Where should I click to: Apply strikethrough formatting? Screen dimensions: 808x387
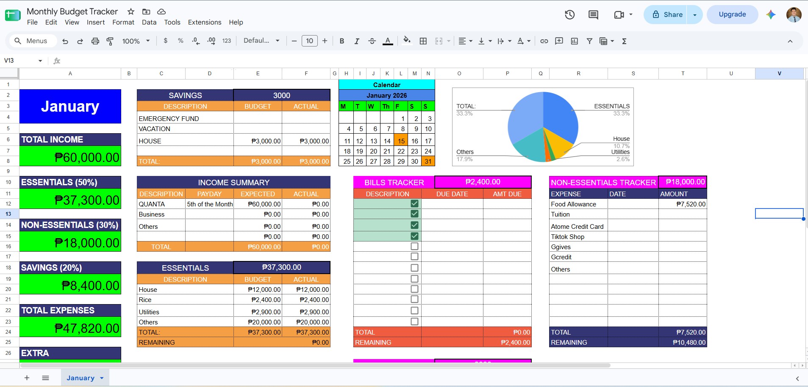pyautogui.click(x=372, y=41)
